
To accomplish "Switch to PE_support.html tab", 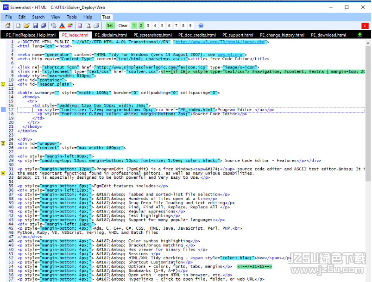I will tap(238, 35).
